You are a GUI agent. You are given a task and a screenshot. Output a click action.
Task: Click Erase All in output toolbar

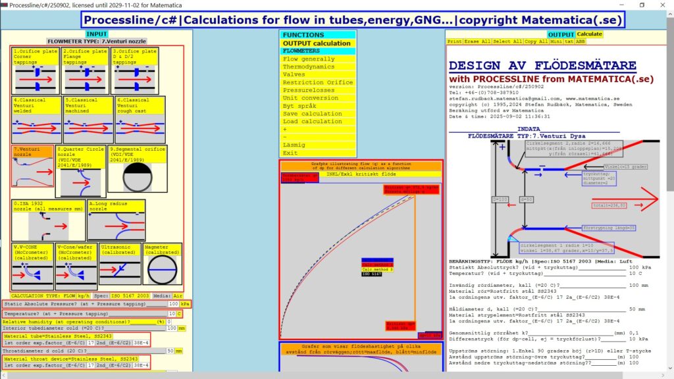[477, 41]
